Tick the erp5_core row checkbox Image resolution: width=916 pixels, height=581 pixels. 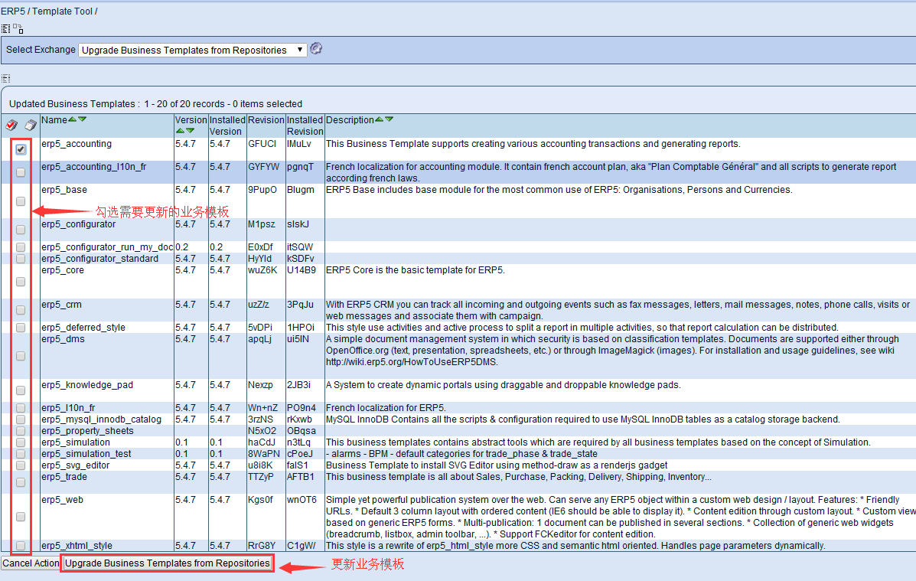click(21, 282)
